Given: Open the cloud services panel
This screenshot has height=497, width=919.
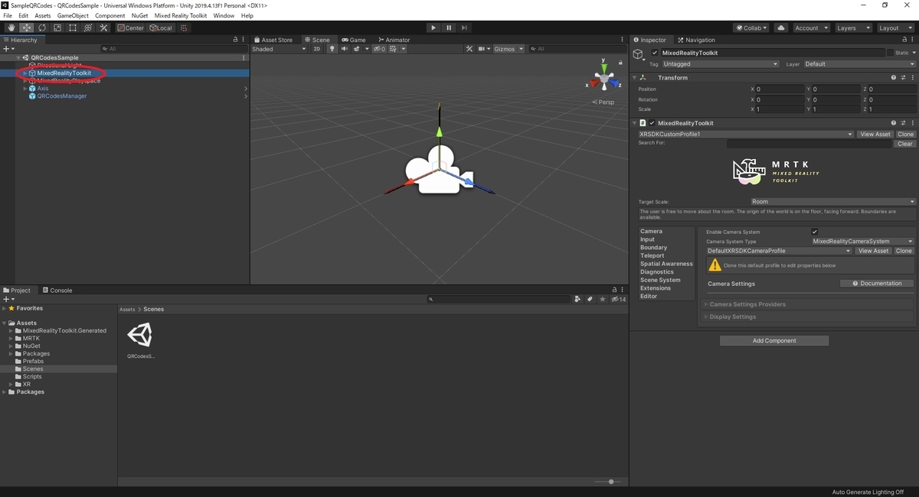Looking at the screenshot, I should pyautogui.click(x=780, y=28).
